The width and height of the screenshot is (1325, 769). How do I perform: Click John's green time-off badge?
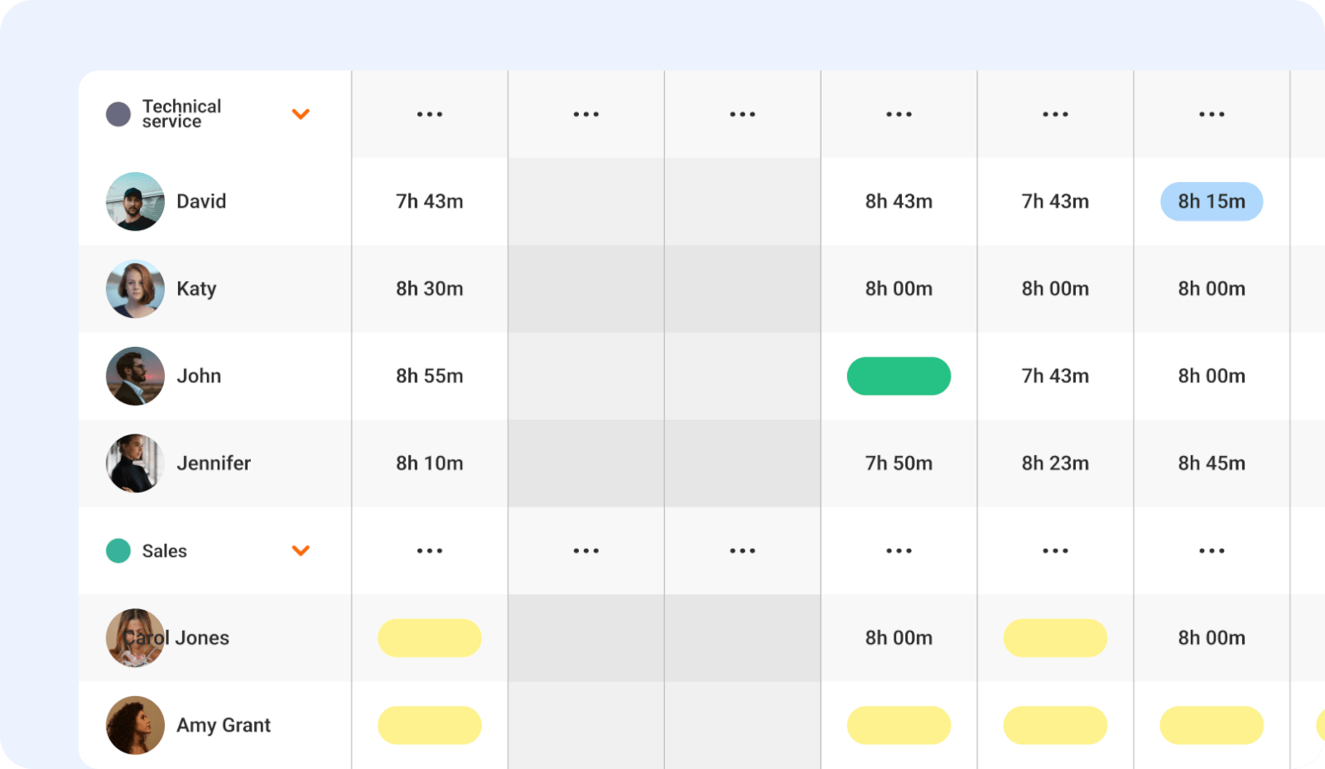pyautogui.click(x=899, y=376)
